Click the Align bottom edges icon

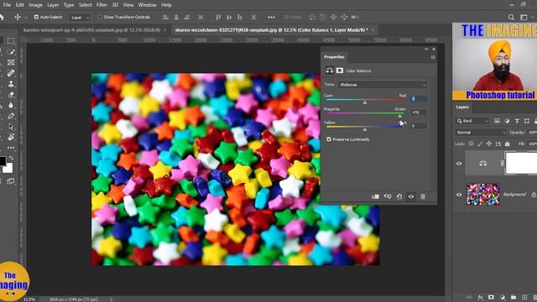240,17
